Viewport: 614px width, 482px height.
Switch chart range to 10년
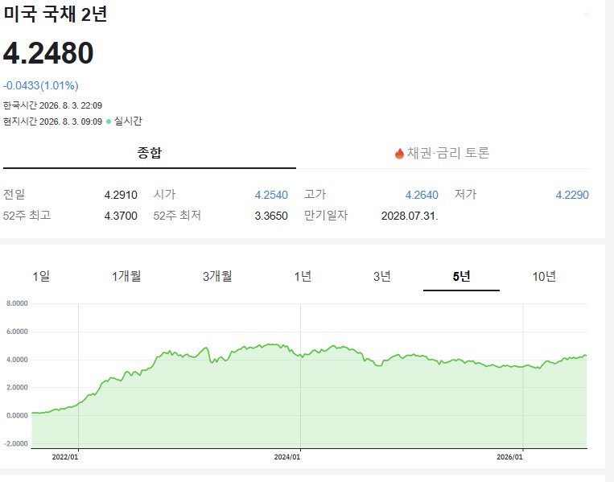click(544, 277)
